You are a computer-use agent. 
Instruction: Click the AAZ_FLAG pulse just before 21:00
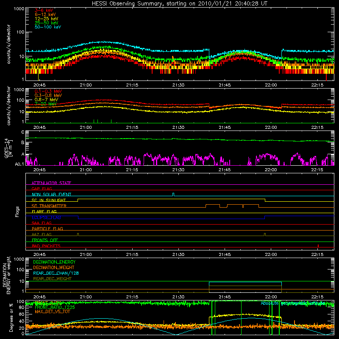point(78,234)
